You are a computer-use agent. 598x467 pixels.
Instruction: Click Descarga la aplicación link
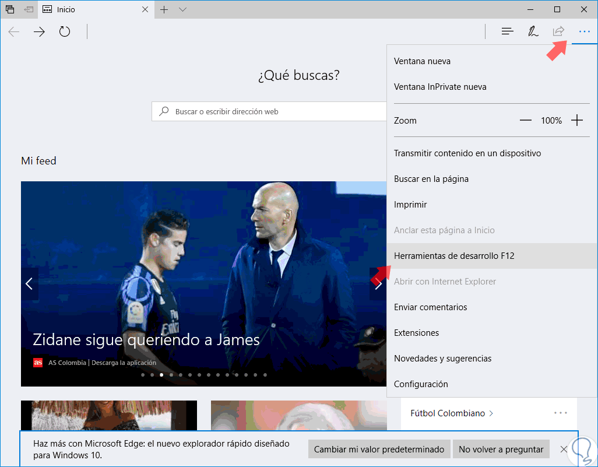(x=124, y=363)
